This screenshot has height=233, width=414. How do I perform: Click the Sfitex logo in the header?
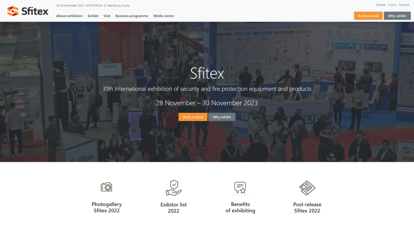28,11
